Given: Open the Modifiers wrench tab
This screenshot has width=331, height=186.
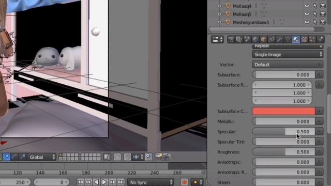Looking at the screenshot, I should point(279,39).
